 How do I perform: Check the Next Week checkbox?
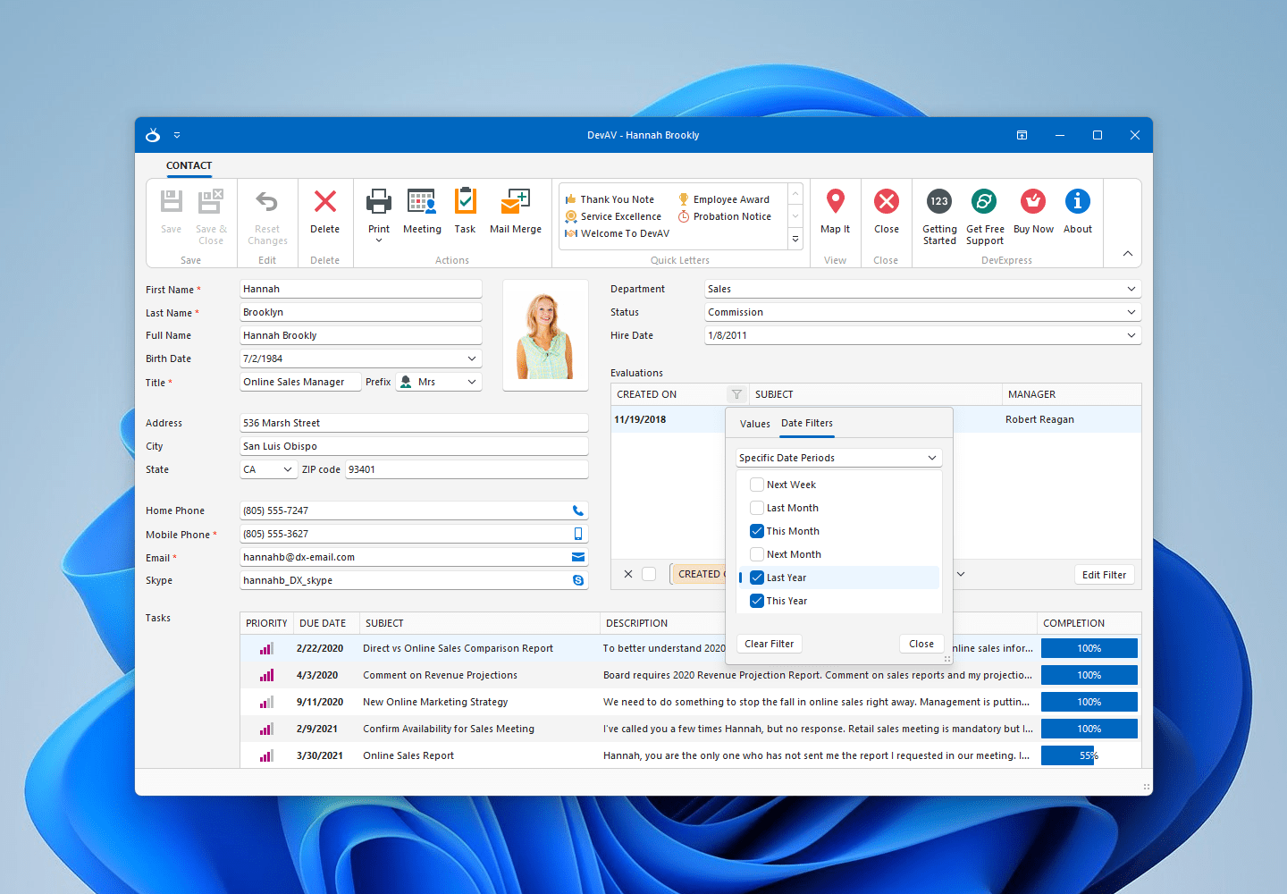pyautogui.click(x=757, y=485)
